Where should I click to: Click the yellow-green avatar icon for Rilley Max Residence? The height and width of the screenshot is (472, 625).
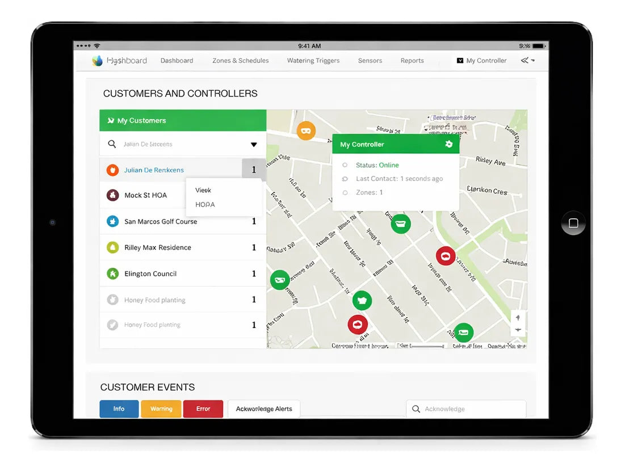(x=113, y=247)
